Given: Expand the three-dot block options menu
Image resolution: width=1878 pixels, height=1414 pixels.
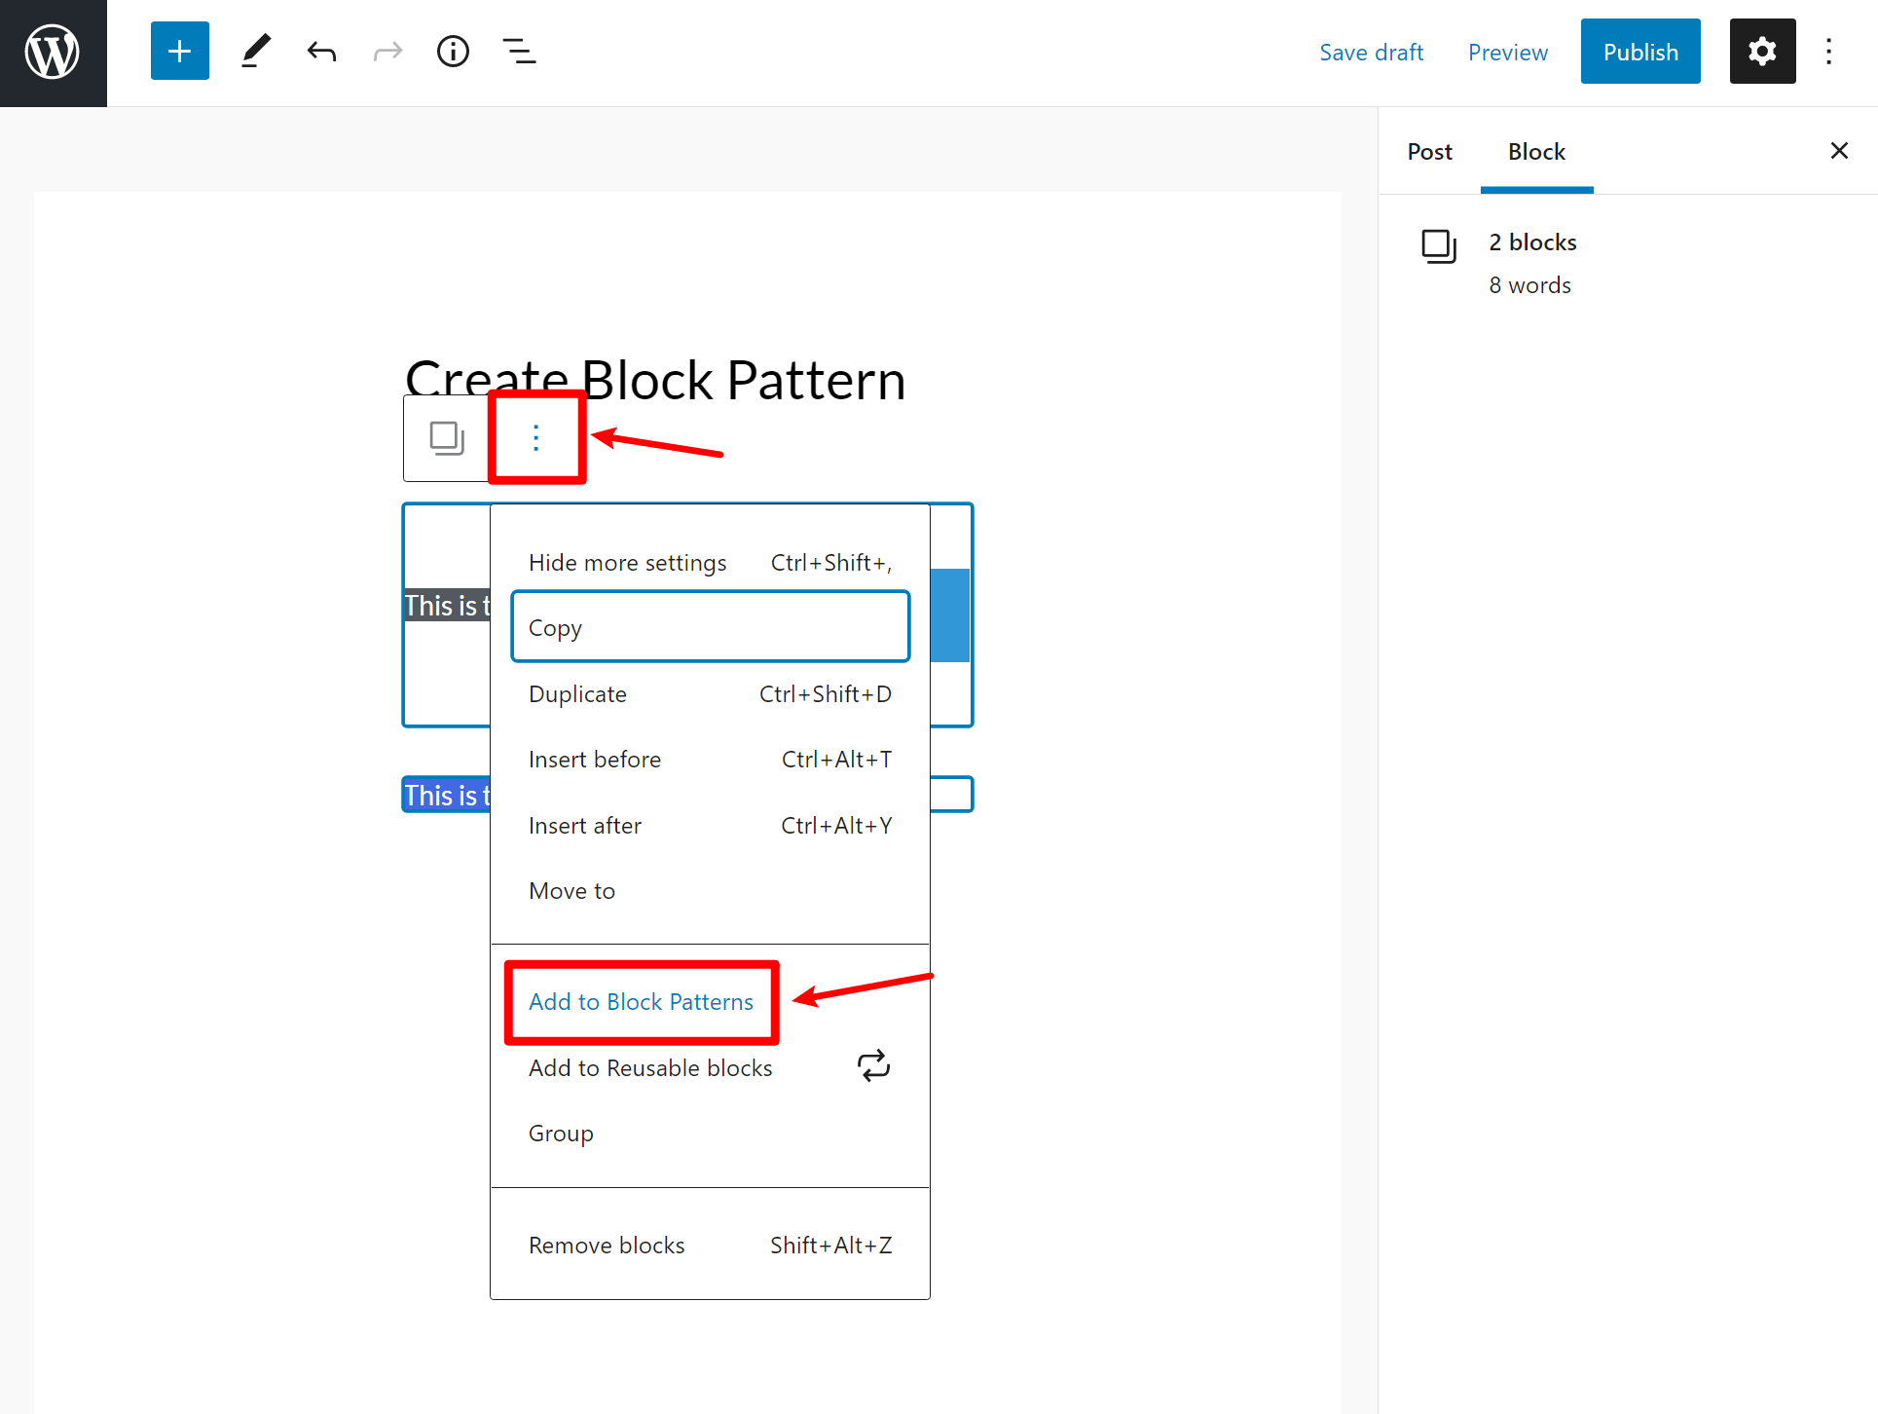Looking at the screenshot, I should click(x=535, y=438).
